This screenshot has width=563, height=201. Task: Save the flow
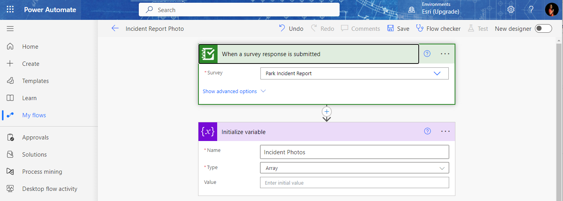click(398, 28)
